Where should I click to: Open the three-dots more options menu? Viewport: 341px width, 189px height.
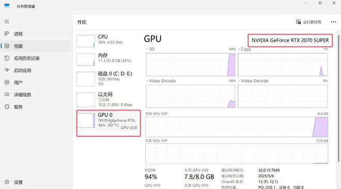333,22
